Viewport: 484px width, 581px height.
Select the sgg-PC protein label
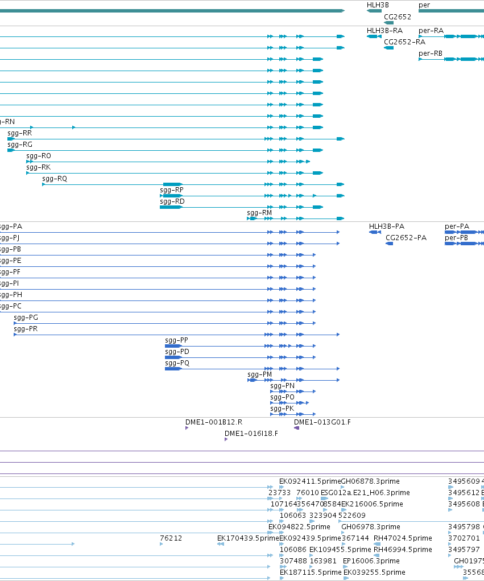10,306
